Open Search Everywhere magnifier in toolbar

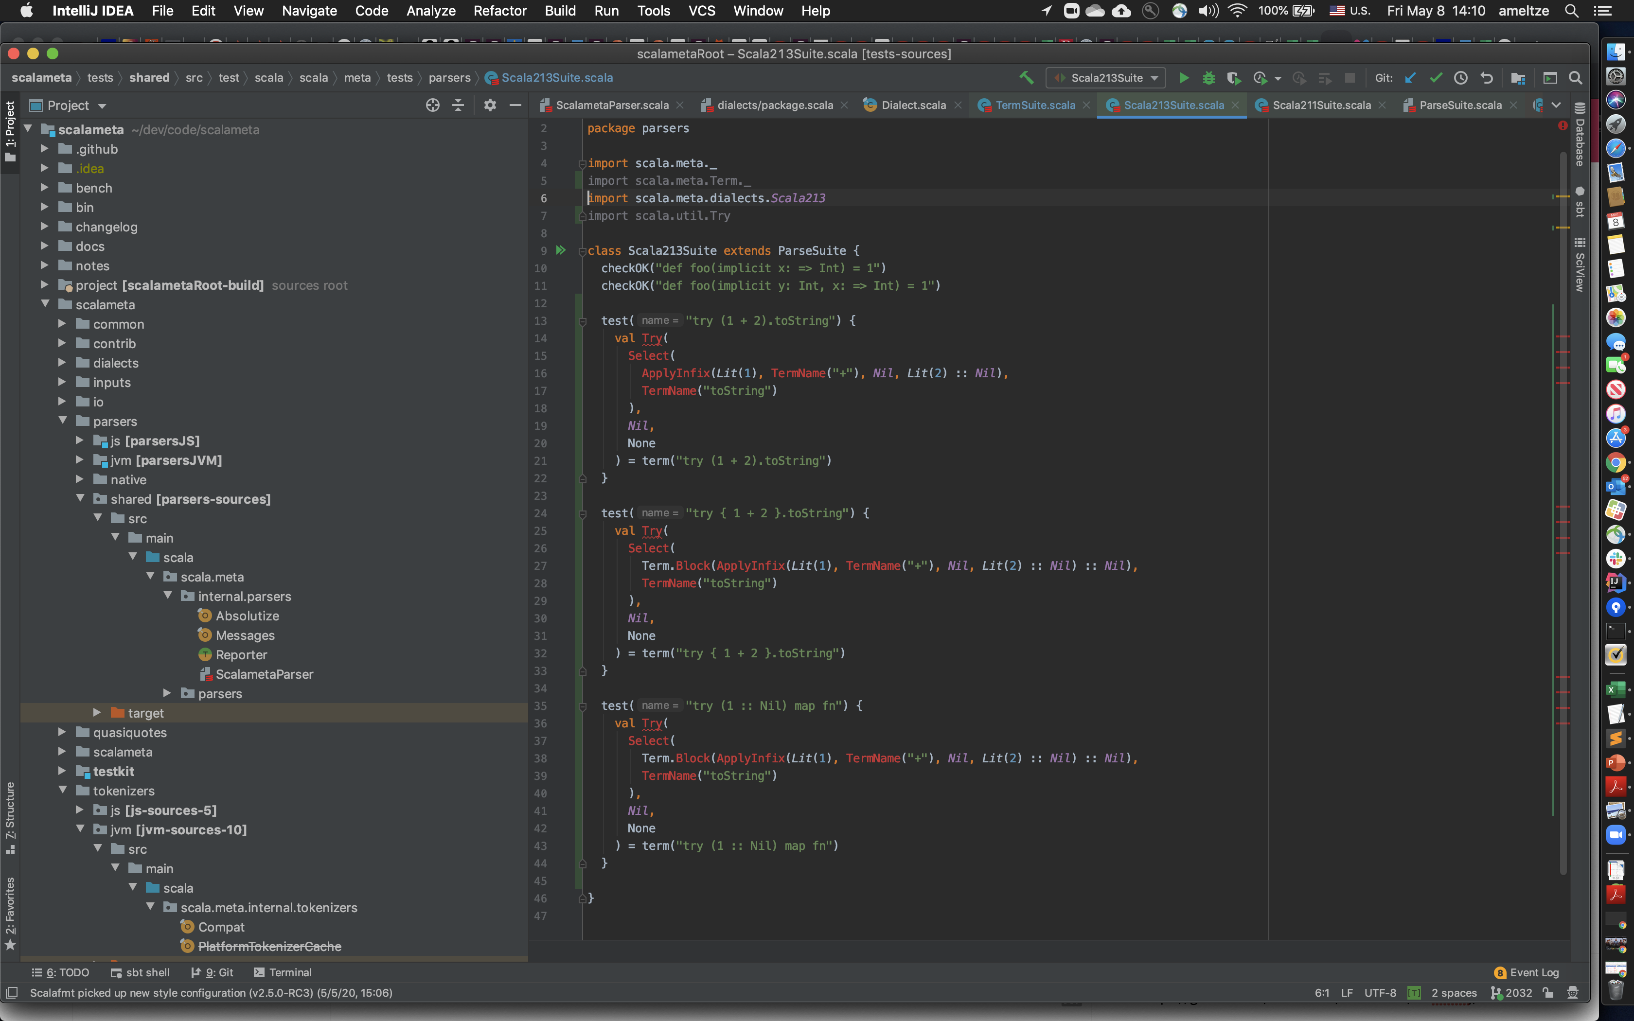pyautogui.click(x=1575, y=78)
